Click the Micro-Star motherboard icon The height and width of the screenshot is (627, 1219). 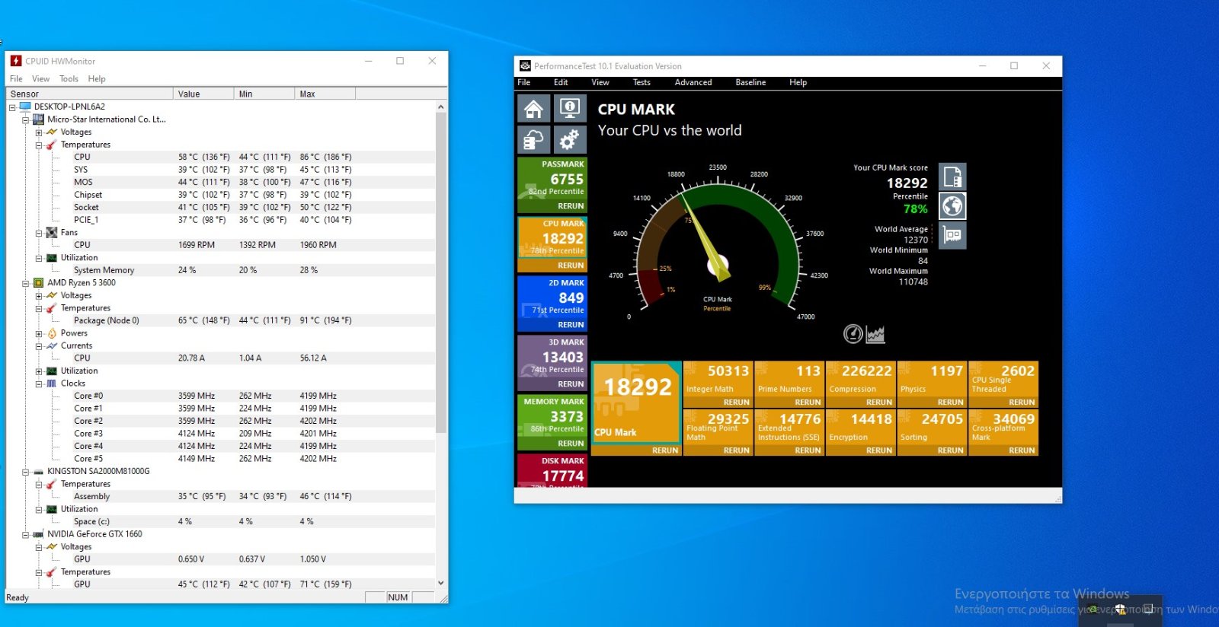[x=38, y=119]
